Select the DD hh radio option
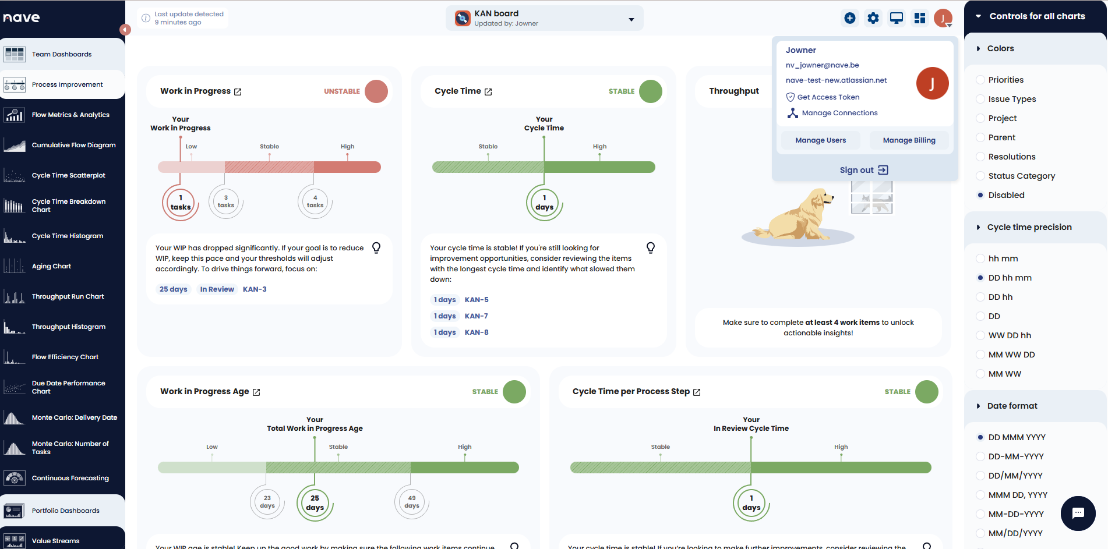 (980, 297)
